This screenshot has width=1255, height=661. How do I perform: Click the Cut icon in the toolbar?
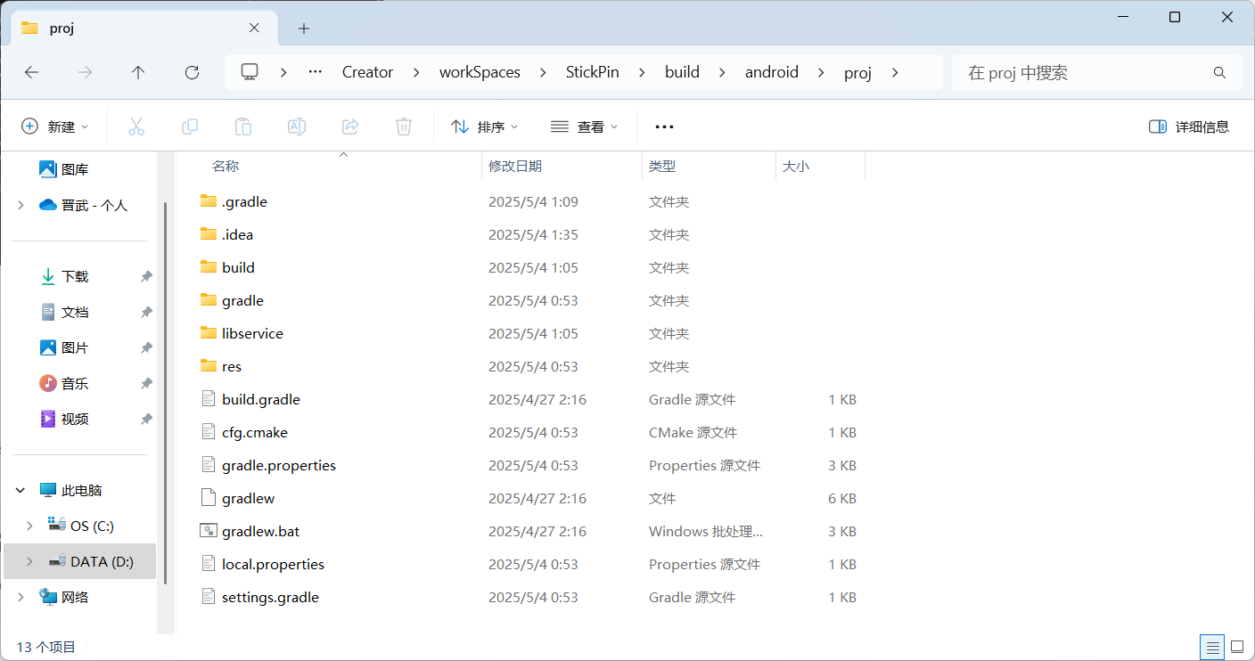pos(135,126)
